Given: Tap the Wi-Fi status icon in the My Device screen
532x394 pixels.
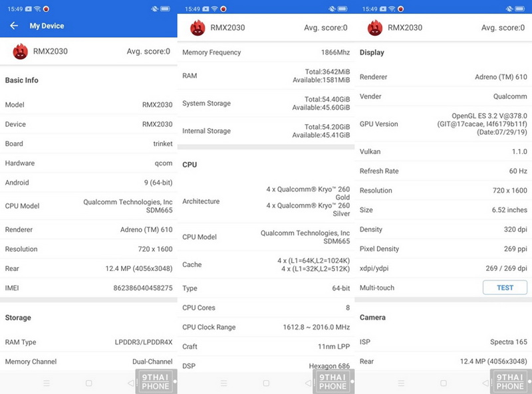Looking at the screenshot, I should click(x=37, y=9).
